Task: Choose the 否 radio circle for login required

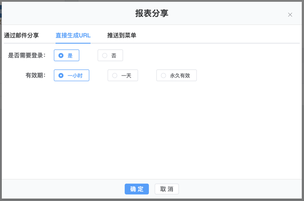Action: 105,55
